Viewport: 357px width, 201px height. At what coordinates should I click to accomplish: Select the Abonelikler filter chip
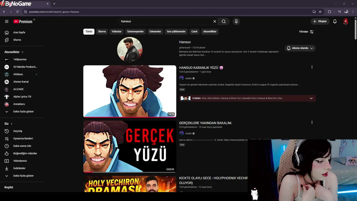point(210,32)
